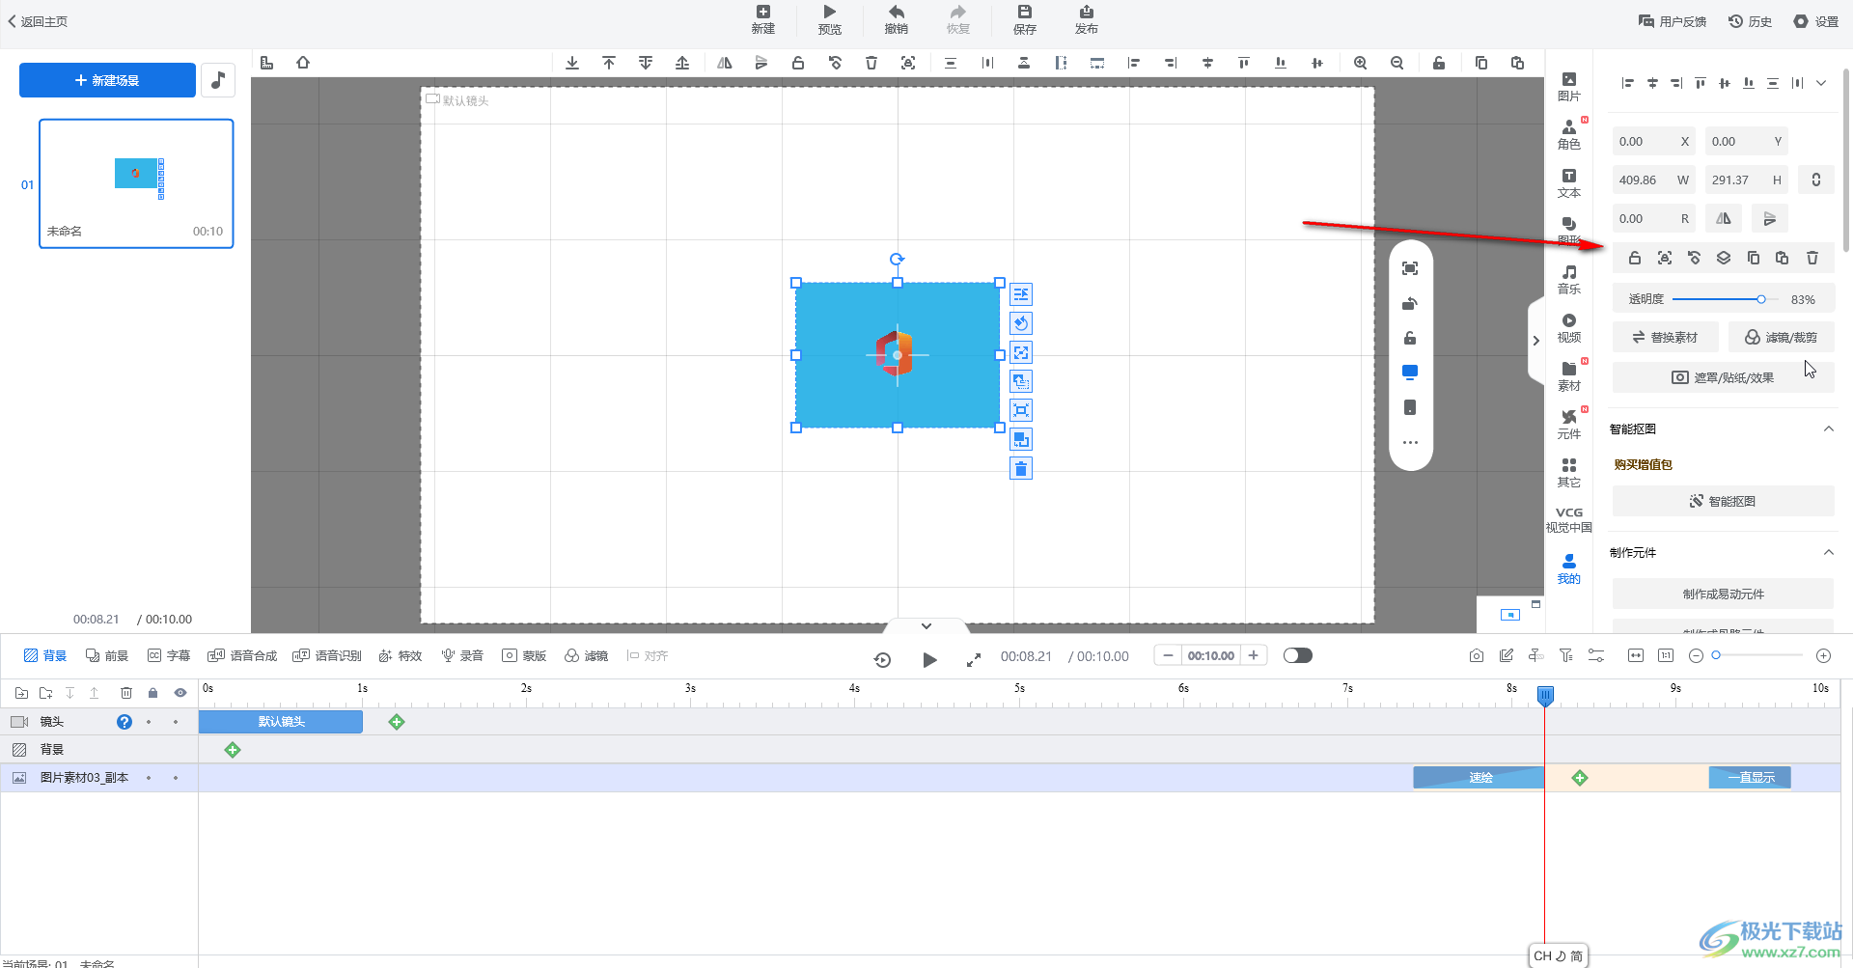Toggle timeline lock icon
1853x968 pixels.
pos(152,693)
